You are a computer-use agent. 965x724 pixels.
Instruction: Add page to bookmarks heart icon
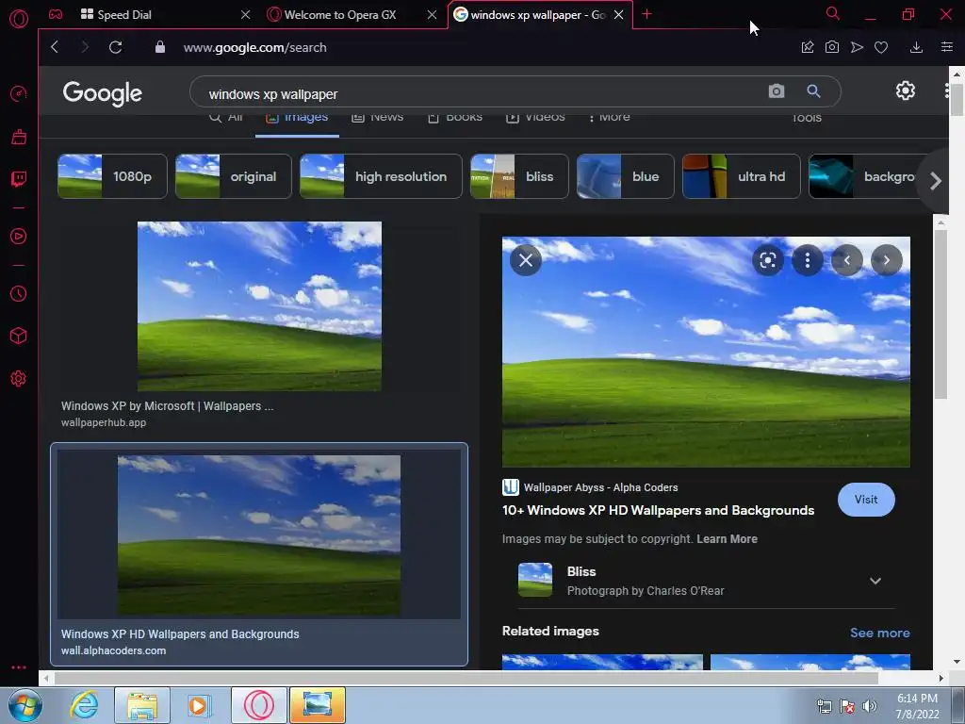[x=881, y=47]
